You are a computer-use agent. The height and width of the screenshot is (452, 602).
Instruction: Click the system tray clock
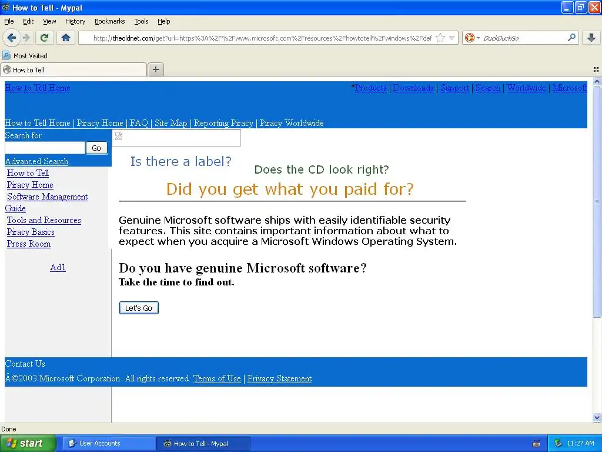(580, 443)
